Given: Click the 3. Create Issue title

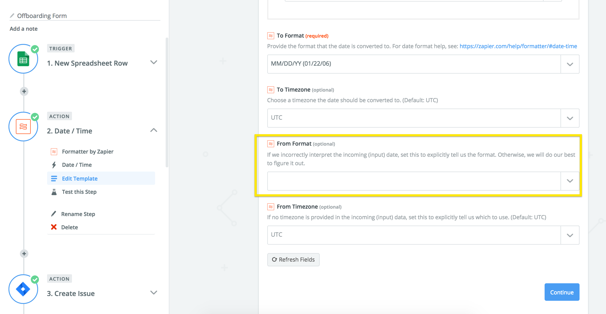Looking at the screenshot, I should point(71,294).
